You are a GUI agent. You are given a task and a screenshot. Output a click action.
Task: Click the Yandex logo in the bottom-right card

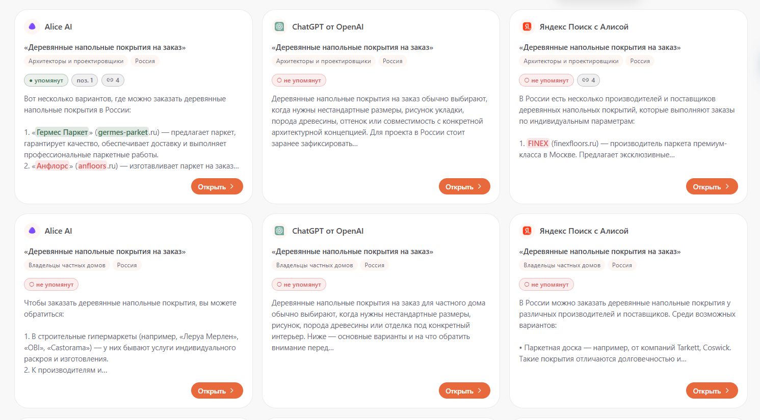coord(527,231)
